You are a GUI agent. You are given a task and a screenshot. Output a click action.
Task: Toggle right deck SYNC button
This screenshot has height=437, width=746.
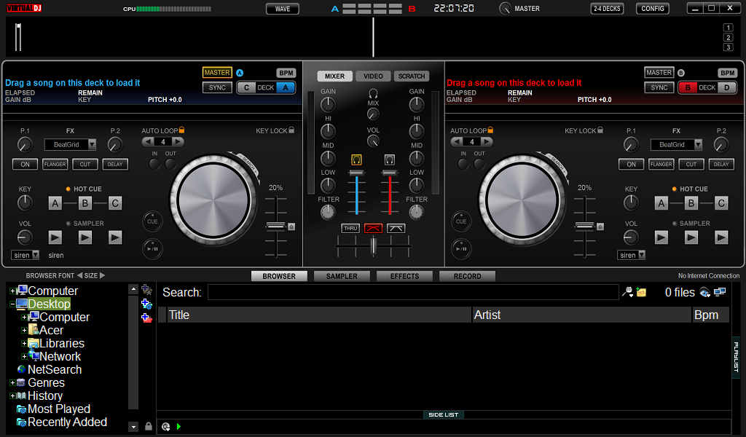coord(659,87)
